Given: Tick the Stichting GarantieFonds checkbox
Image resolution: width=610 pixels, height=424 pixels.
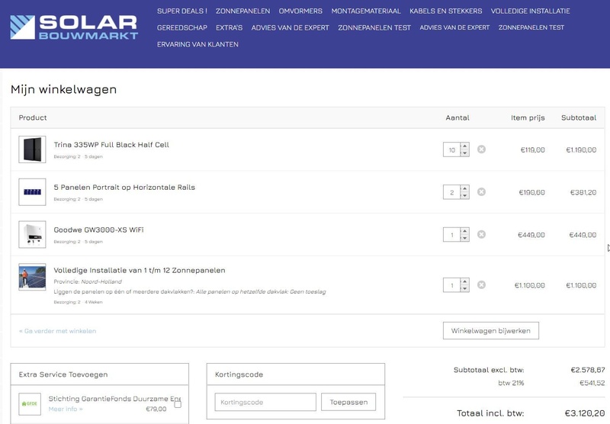Looking at the screenshot, I should click(x=178, y=404).
